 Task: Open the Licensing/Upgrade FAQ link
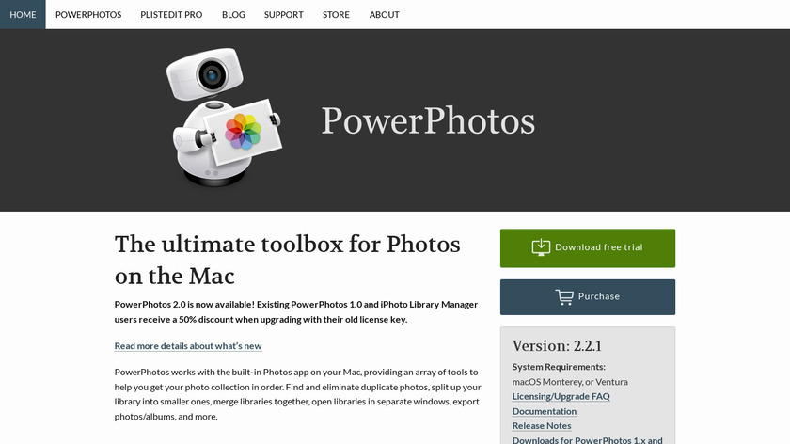(561, 396)
